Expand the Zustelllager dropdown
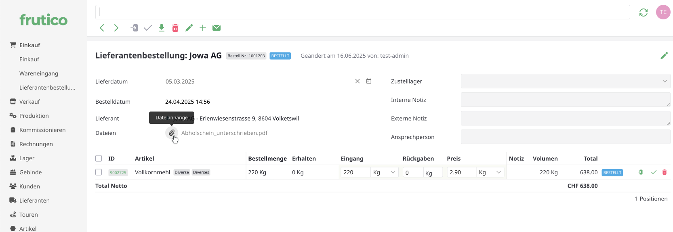The image size is (673, 232). [x=565, y=81]
